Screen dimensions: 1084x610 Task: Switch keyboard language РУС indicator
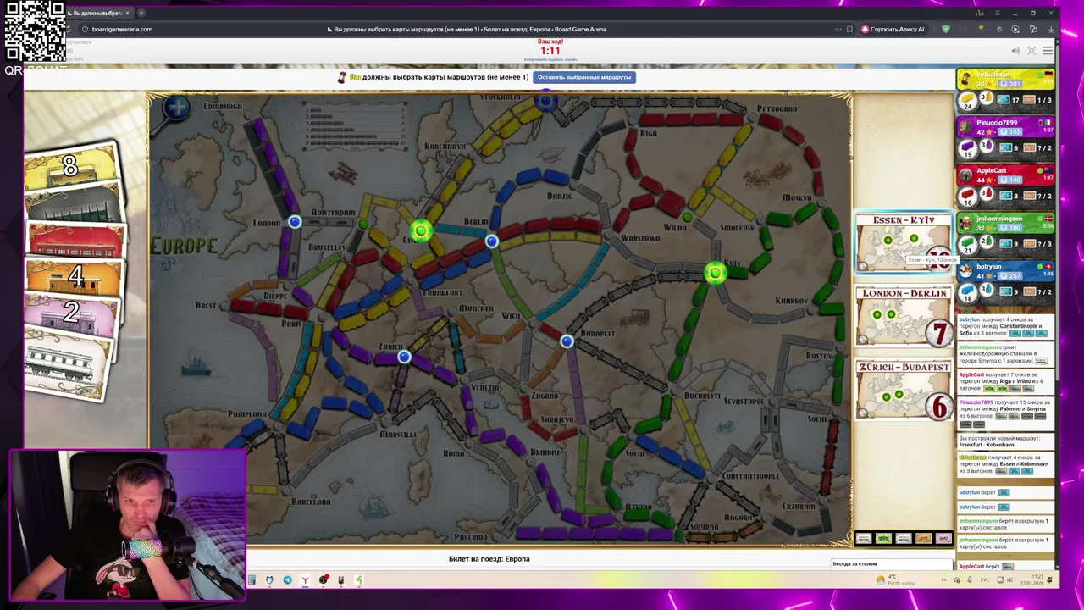[x=984, y=579]
